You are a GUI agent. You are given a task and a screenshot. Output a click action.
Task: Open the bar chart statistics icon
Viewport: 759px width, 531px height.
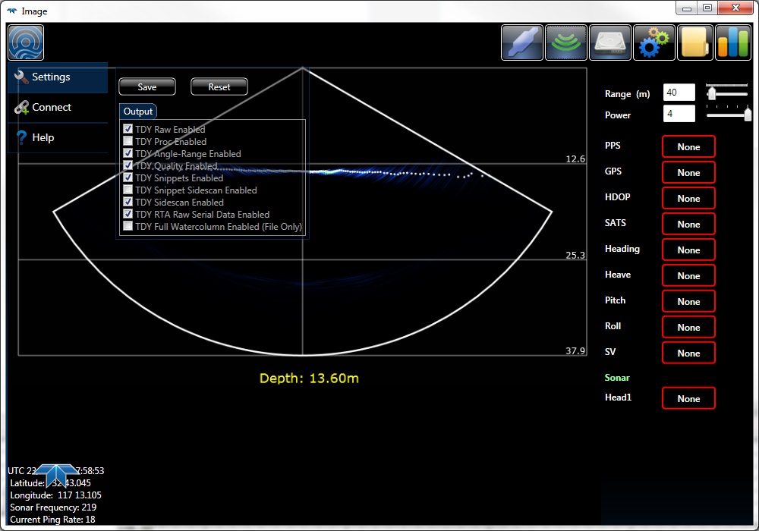733,42
